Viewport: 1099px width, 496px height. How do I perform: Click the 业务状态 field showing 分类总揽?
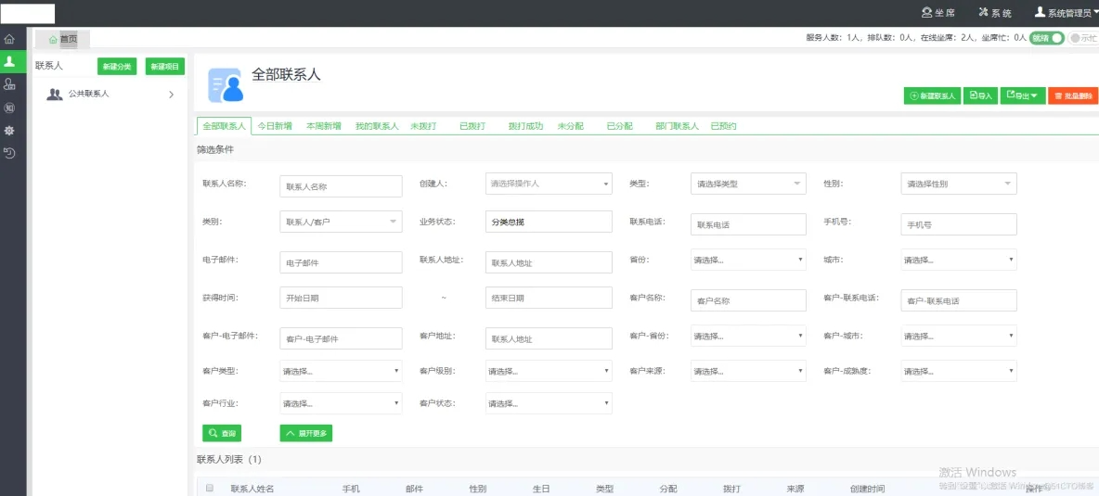(x=549, y=222)
